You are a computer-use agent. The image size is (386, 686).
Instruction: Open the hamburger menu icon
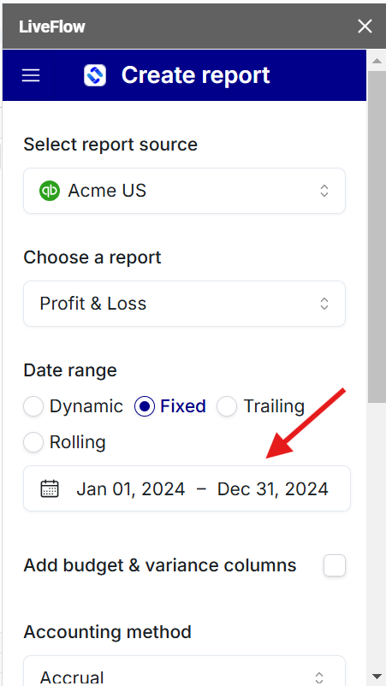31,75
